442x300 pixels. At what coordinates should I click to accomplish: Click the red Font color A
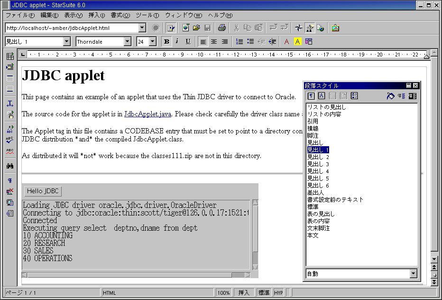(286, 42)
